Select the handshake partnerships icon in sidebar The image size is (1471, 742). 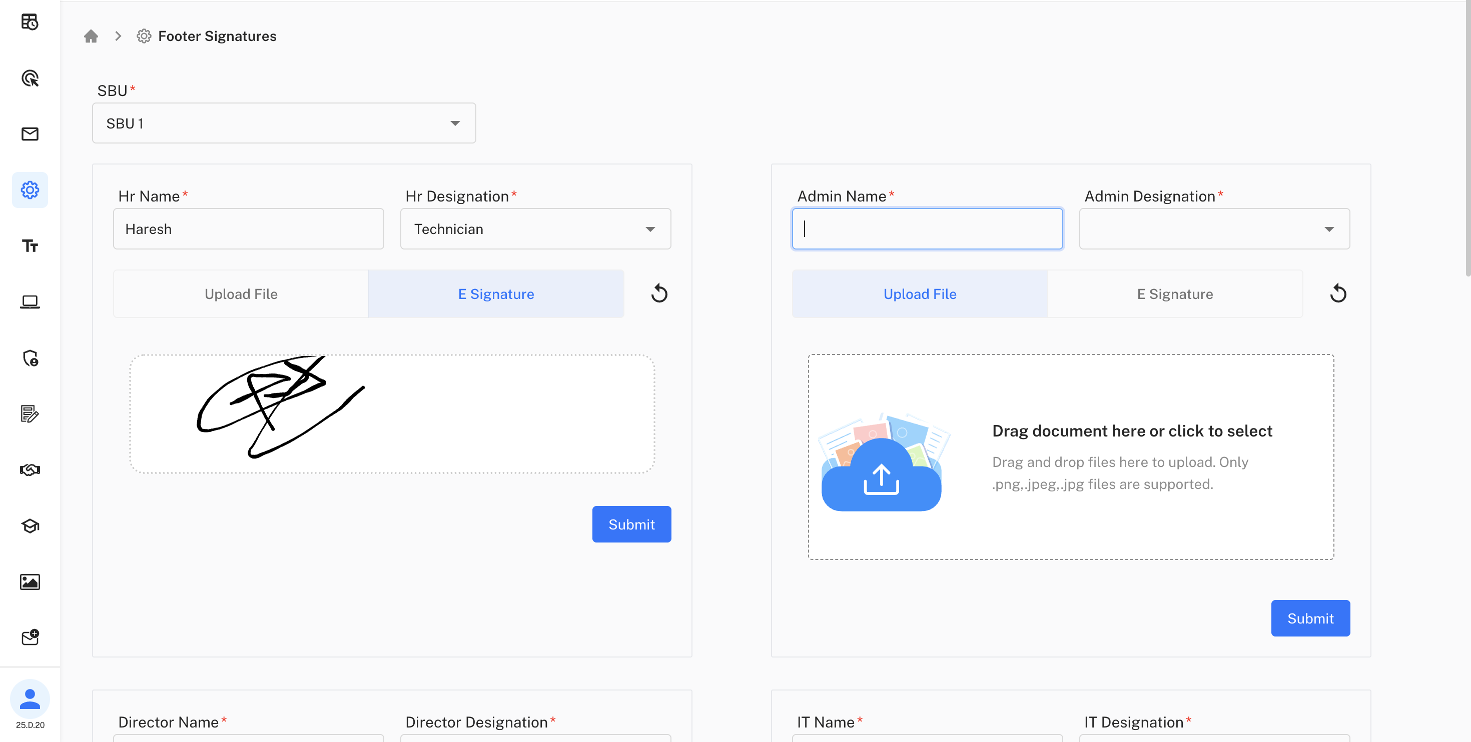click(30, 469)
